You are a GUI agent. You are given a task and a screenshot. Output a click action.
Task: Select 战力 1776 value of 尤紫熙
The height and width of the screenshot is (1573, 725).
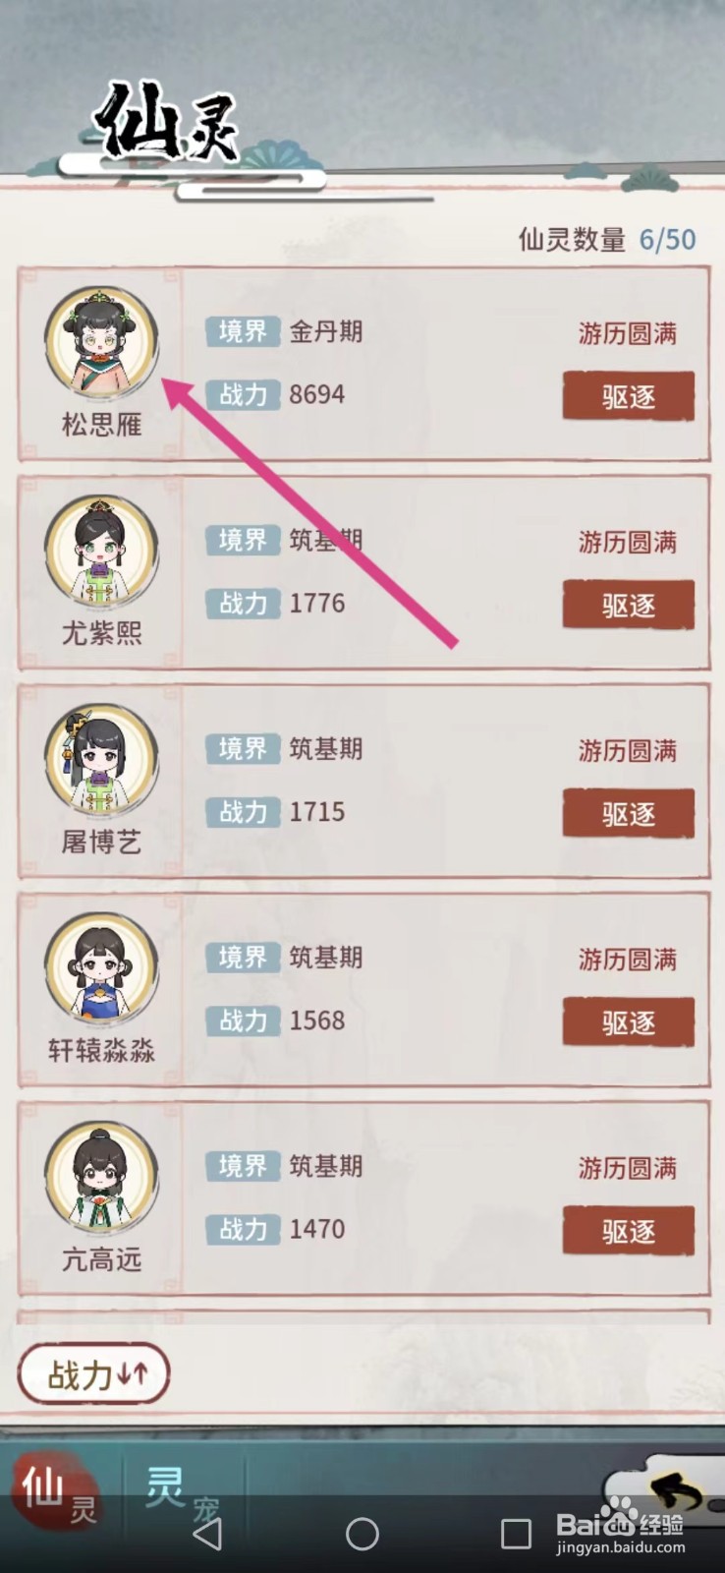317,603
